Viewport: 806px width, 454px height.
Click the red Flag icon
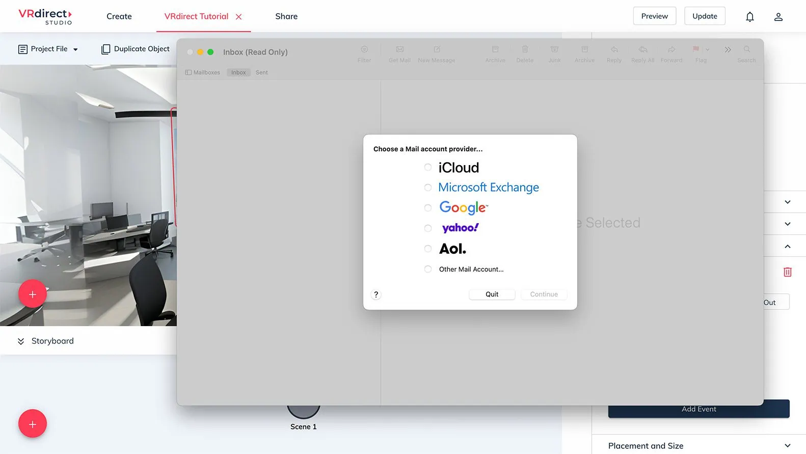(696, 49)
